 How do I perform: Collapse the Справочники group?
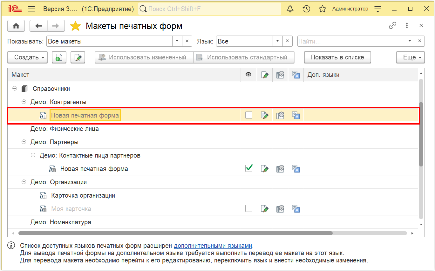pos(14,89)
